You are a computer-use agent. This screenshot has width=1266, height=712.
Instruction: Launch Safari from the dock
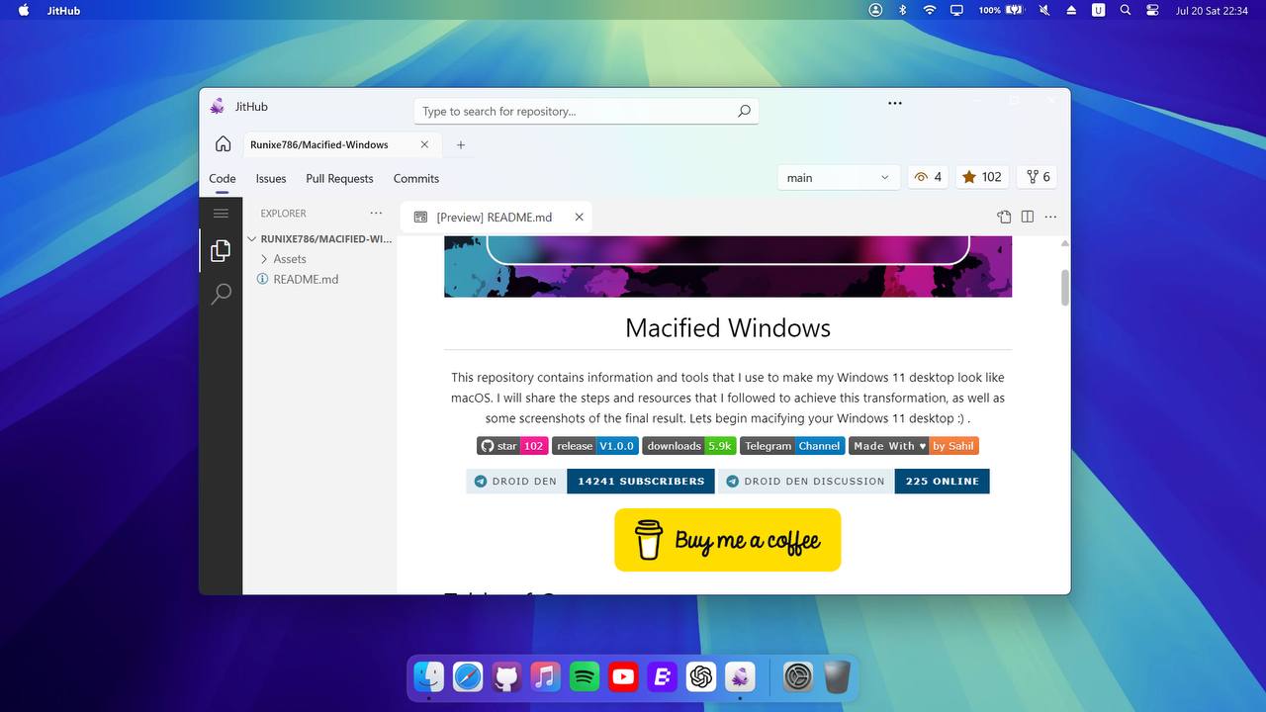[468, 676]
